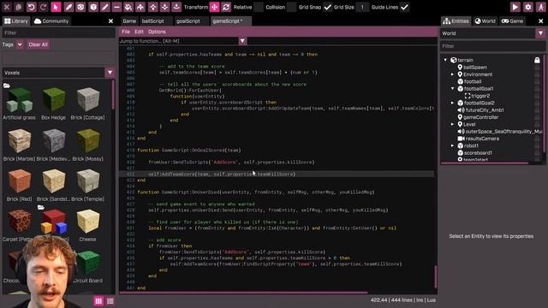
Task: Toggle visibility box on robot1 row
Action: pyautogui.click(x=537, y=145)
